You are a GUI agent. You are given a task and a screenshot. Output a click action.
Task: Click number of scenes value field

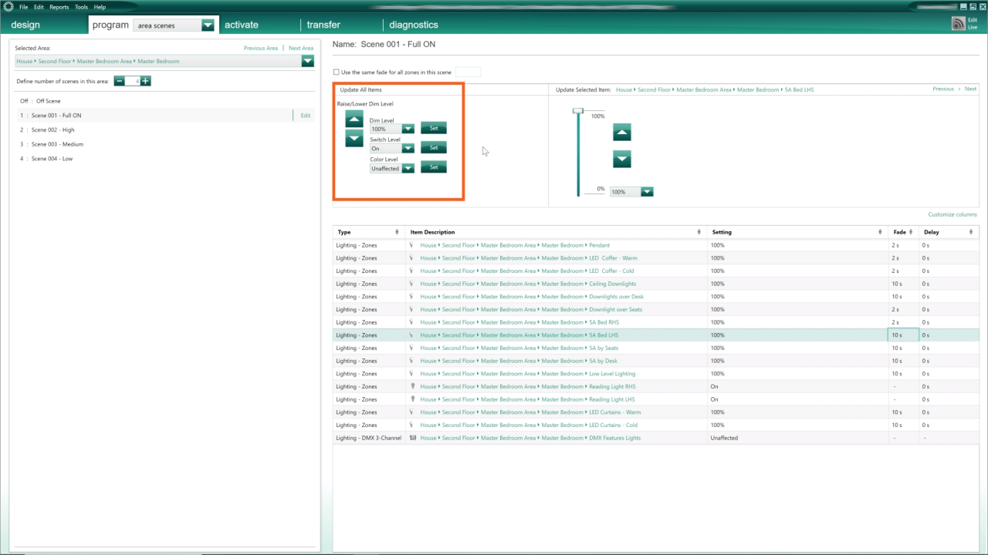(x=133, y=81)
